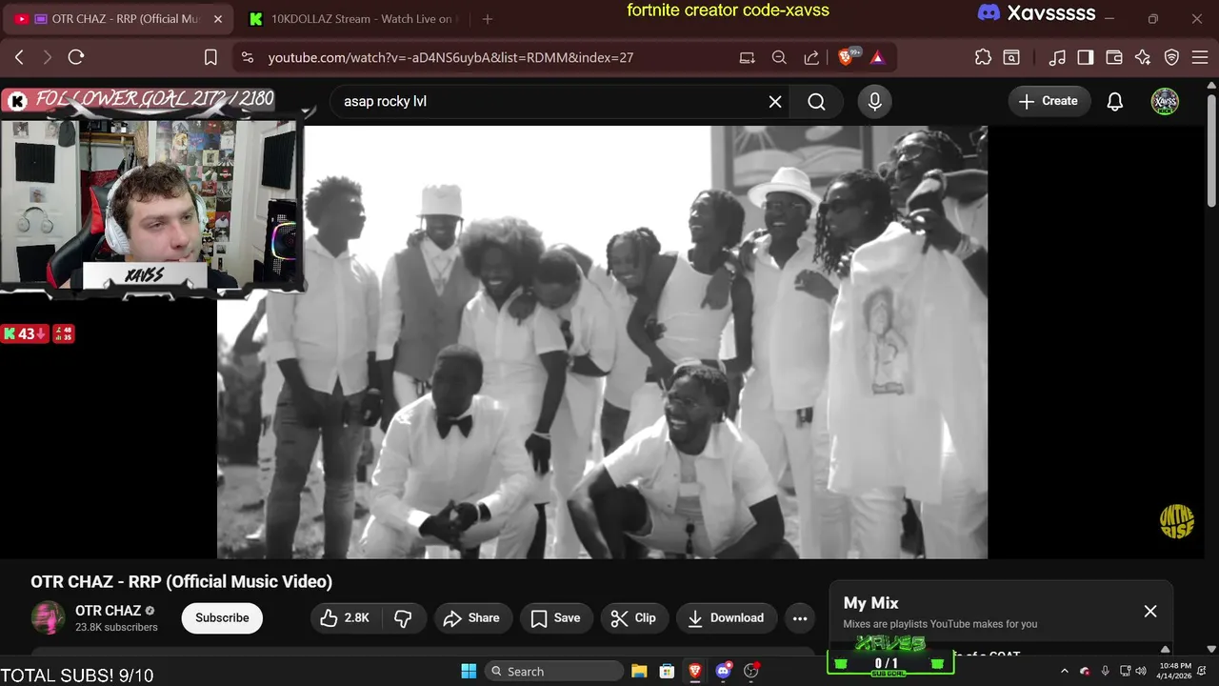Open OBS Studio from the taskbar

tap(751, 671)
